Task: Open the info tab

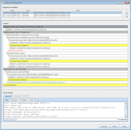Action: pos(26,96)
